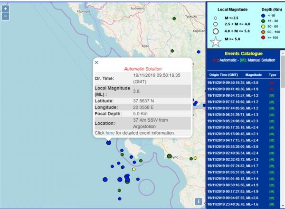Open the map attribution info button
Viewport: 285px width, 209px height.
point(199,201)
